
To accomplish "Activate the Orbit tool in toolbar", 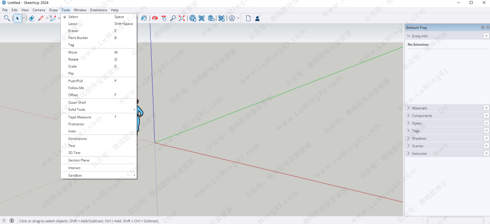I will coord(155,18).
